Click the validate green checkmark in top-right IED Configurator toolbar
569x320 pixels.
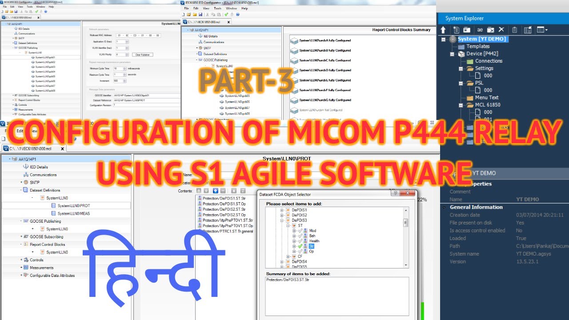coord(226,14)
